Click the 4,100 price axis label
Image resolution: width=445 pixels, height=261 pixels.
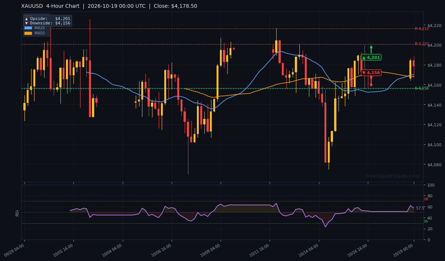click(434, 145)
